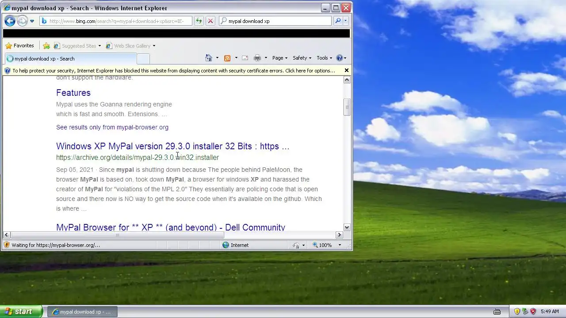Click the on-screen keyboard tray icon

tap(497, 312)
